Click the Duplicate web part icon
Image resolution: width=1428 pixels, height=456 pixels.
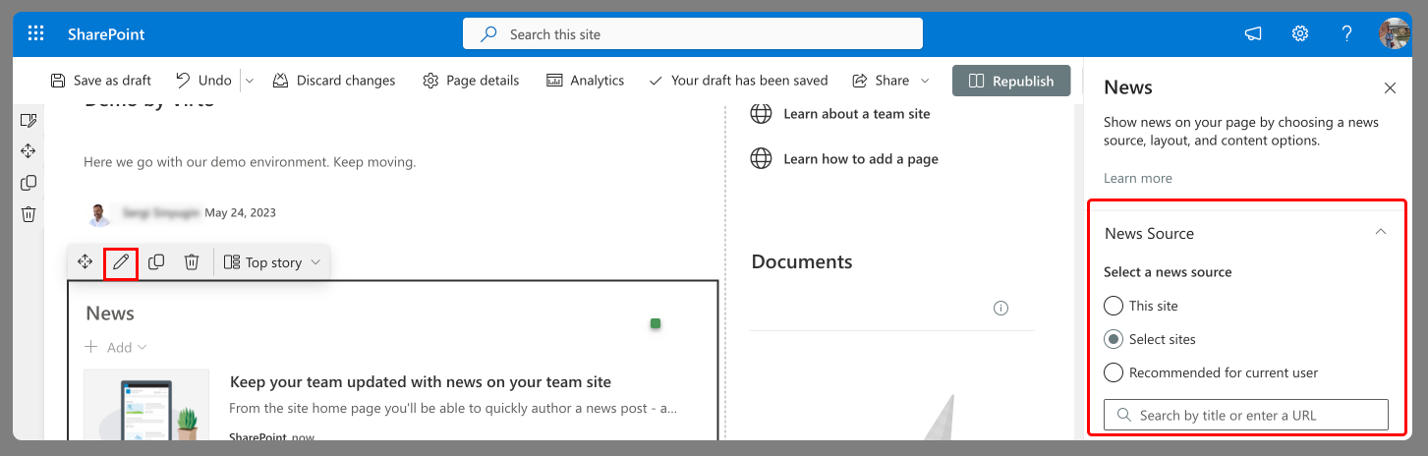156,262
